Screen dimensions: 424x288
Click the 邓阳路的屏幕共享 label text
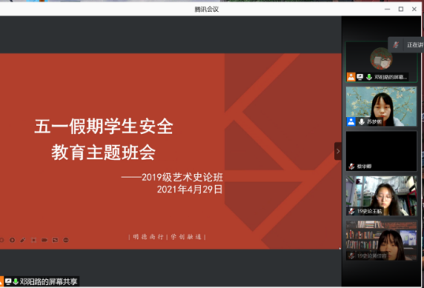click(49, 282)
